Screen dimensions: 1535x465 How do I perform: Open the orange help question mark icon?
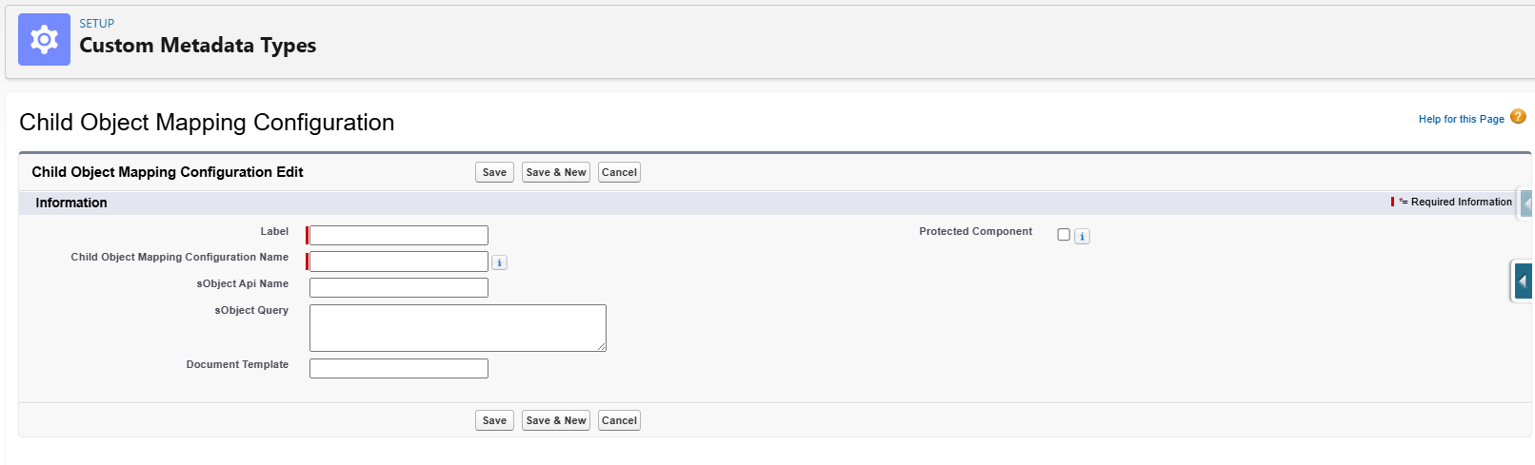point(1518,117)
